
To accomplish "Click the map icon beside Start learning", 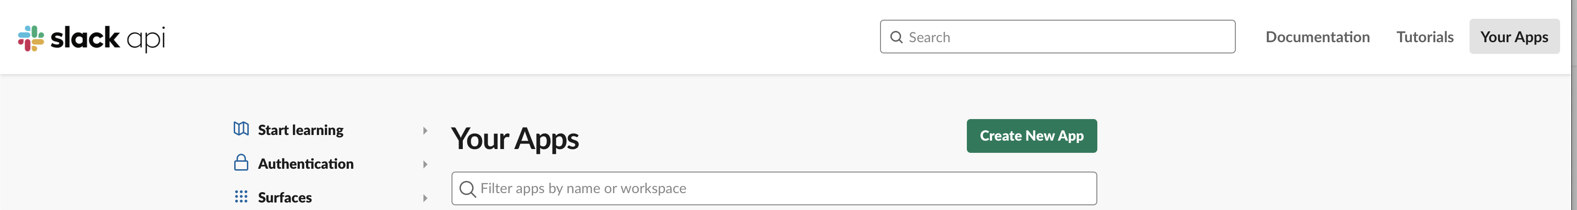I will pos(241,128).
